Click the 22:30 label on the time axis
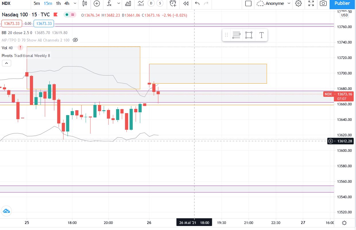Image resolution: width=356 pixels, height=230 pixels. pyautogui.click(x=276, y=223)
